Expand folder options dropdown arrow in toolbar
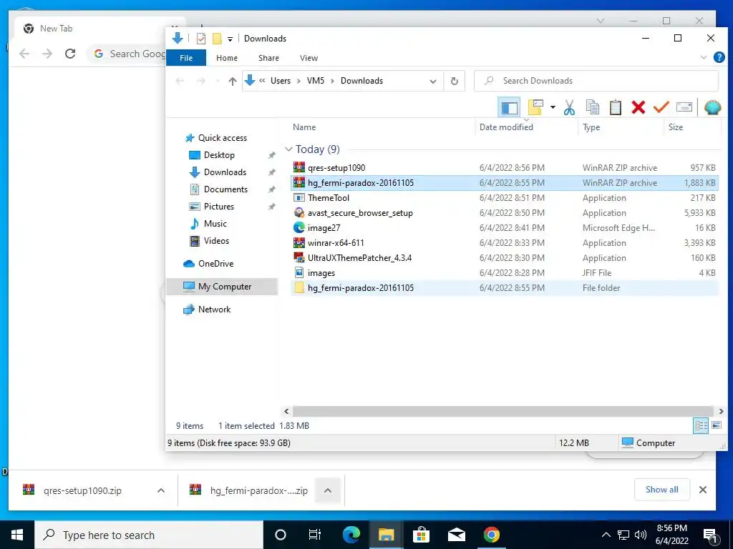Image resolution: width=733 pixels, height=549 pixels. pos(553,107)
